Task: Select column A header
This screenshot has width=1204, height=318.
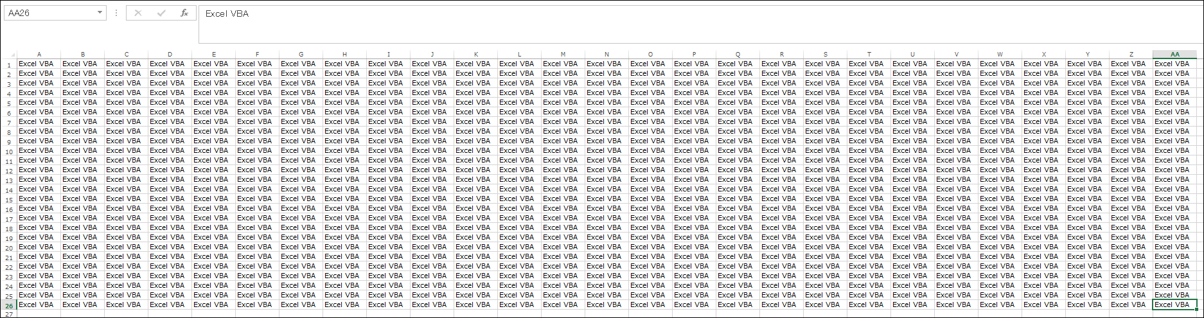Action: point(39,55)
